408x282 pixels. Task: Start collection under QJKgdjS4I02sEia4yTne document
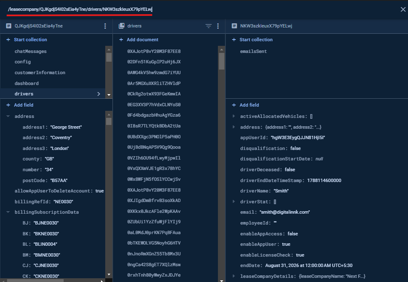(x=30, y=40)
